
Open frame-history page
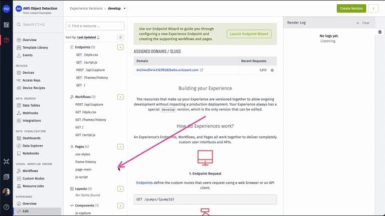pos(85,161)
